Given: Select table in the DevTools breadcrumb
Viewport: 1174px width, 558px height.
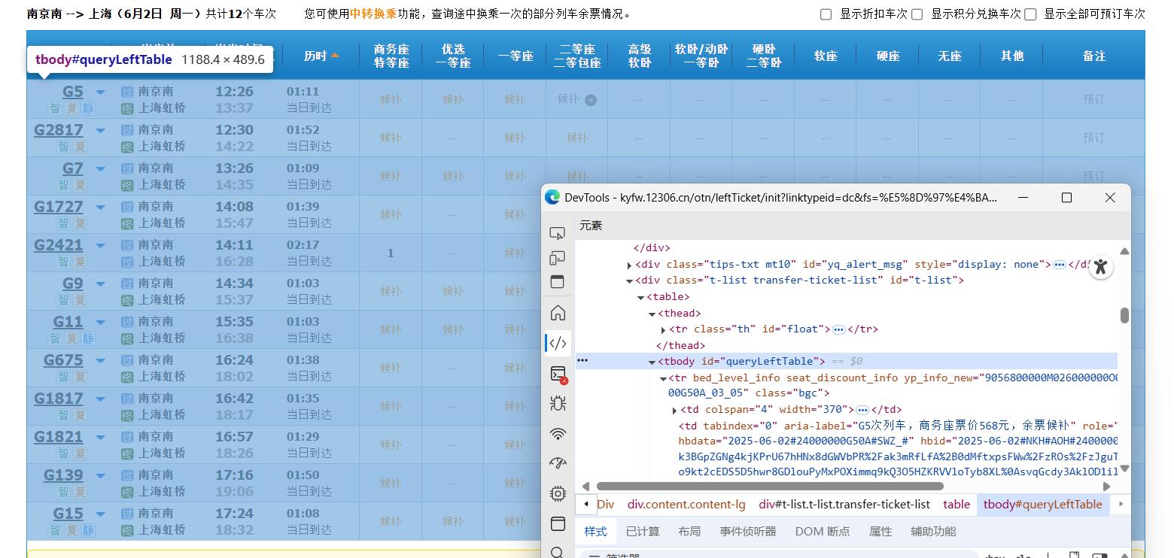Looking at the screenshot, I should (957, 505).
